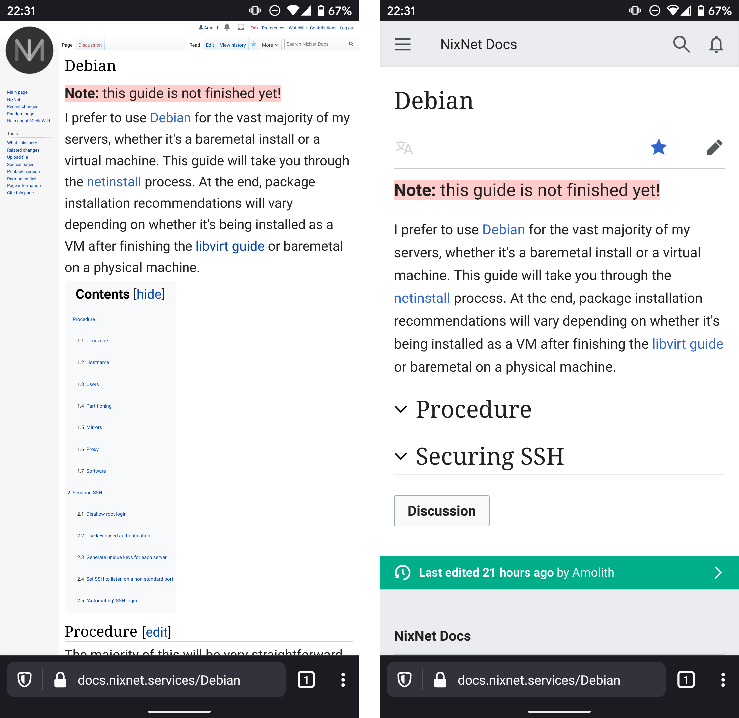Viewport: 739px width, 718px height.
Task: Open the hamburger menu in mobile view
Action: 402,44
